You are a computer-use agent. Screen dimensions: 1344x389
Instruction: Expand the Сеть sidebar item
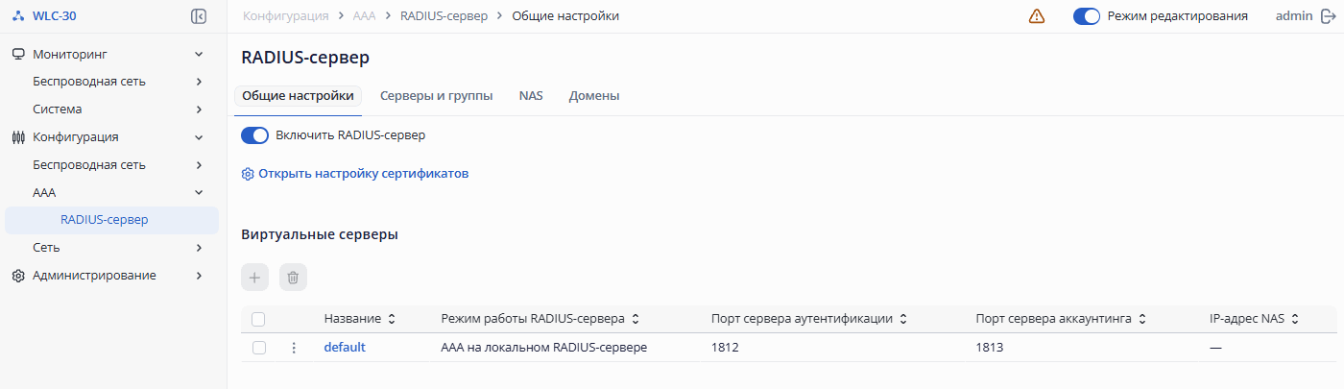click(x=199, y=248)
